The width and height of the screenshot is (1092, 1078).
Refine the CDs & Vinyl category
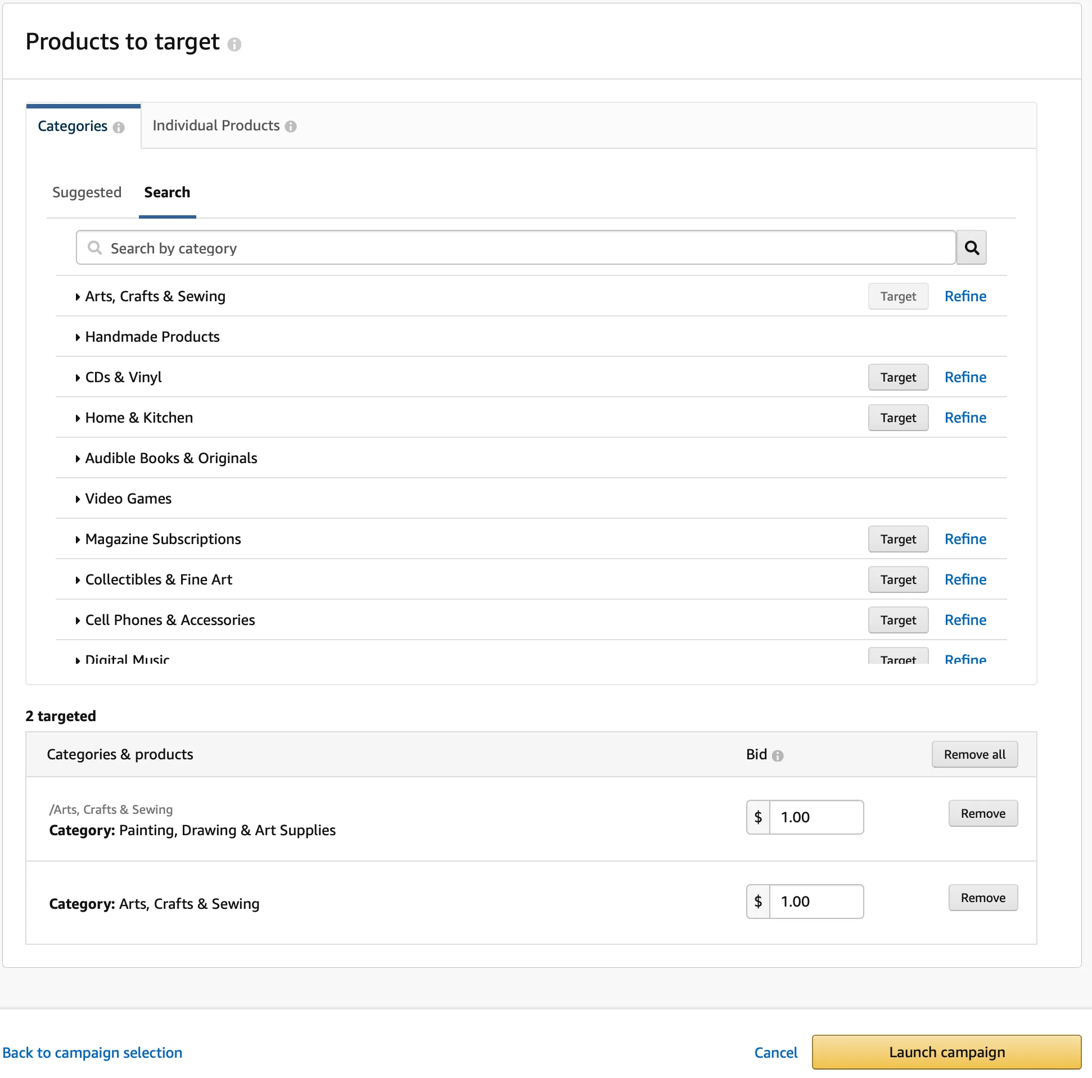[x=965, y=377]
